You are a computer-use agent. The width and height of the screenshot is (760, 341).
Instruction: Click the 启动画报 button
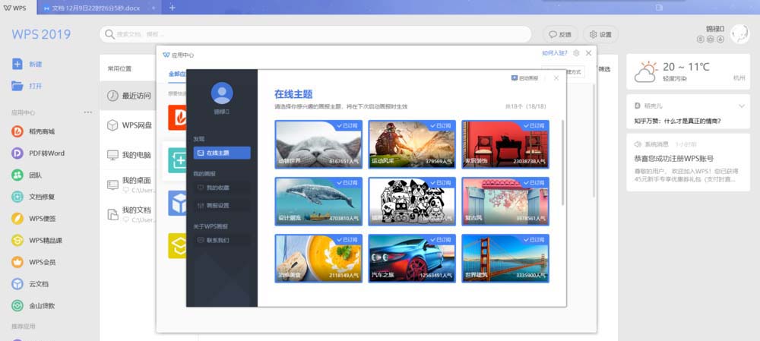click(525, 78)
